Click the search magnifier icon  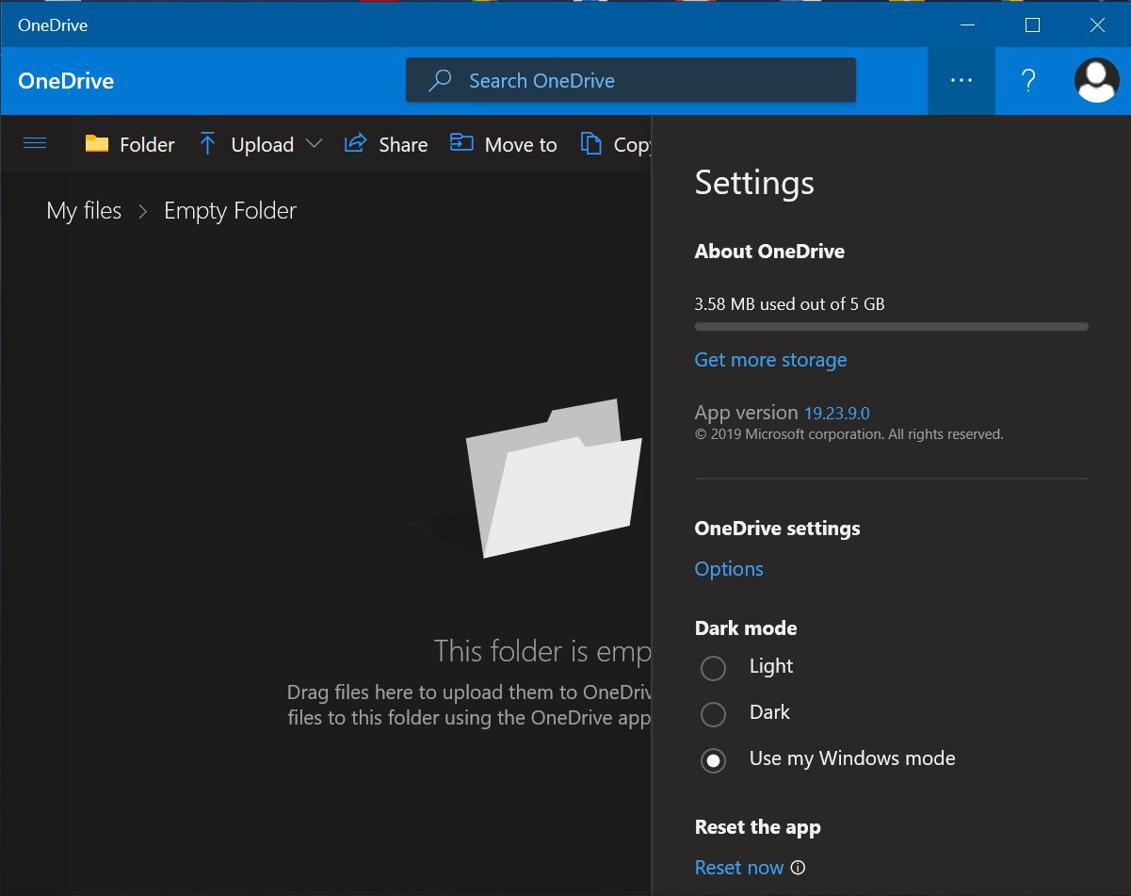(439, 81)
